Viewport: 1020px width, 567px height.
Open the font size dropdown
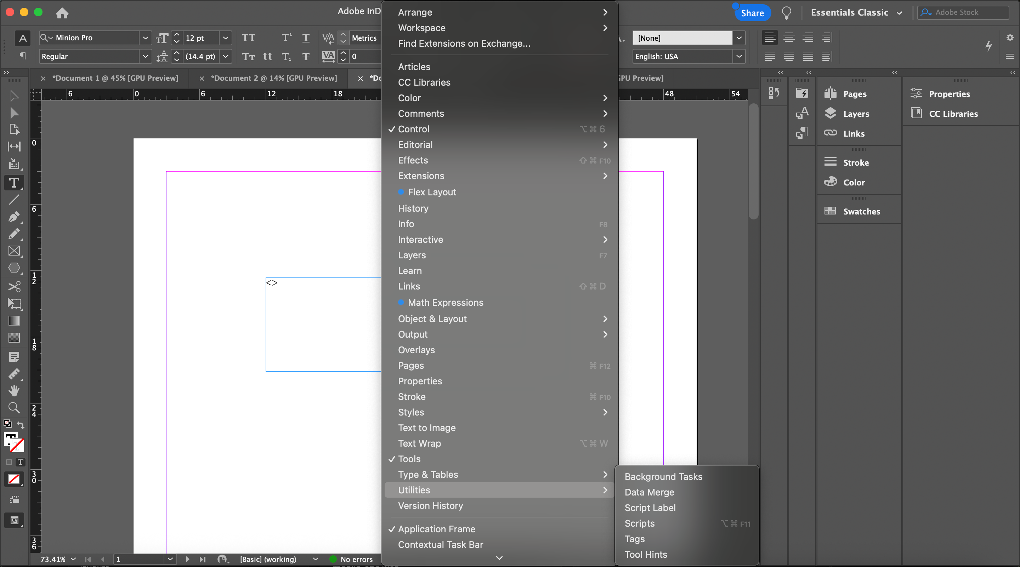[225, 38]
